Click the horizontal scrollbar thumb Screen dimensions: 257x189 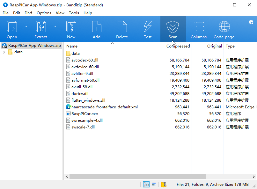(138, 177)
